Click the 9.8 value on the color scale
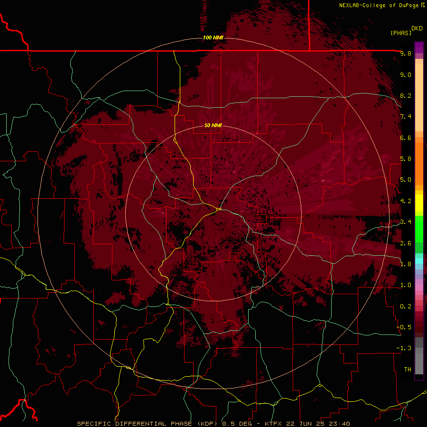Viewport: 427px width, 427px height. coord(406,54)
